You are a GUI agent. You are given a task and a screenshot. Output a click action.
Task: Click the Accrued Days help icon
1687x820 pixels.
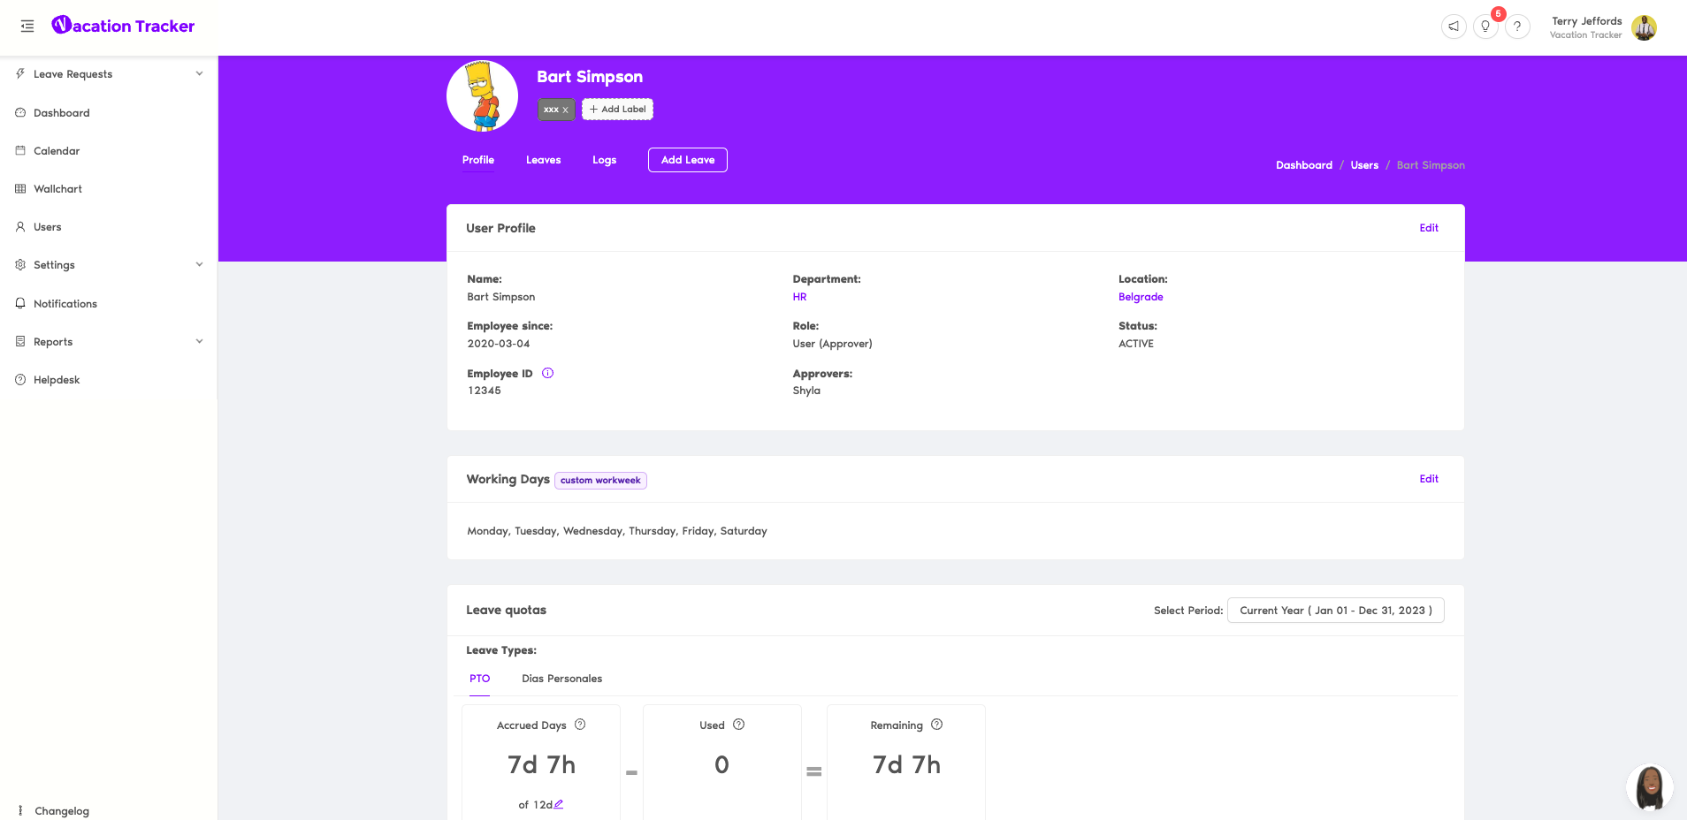coord(580,725)
